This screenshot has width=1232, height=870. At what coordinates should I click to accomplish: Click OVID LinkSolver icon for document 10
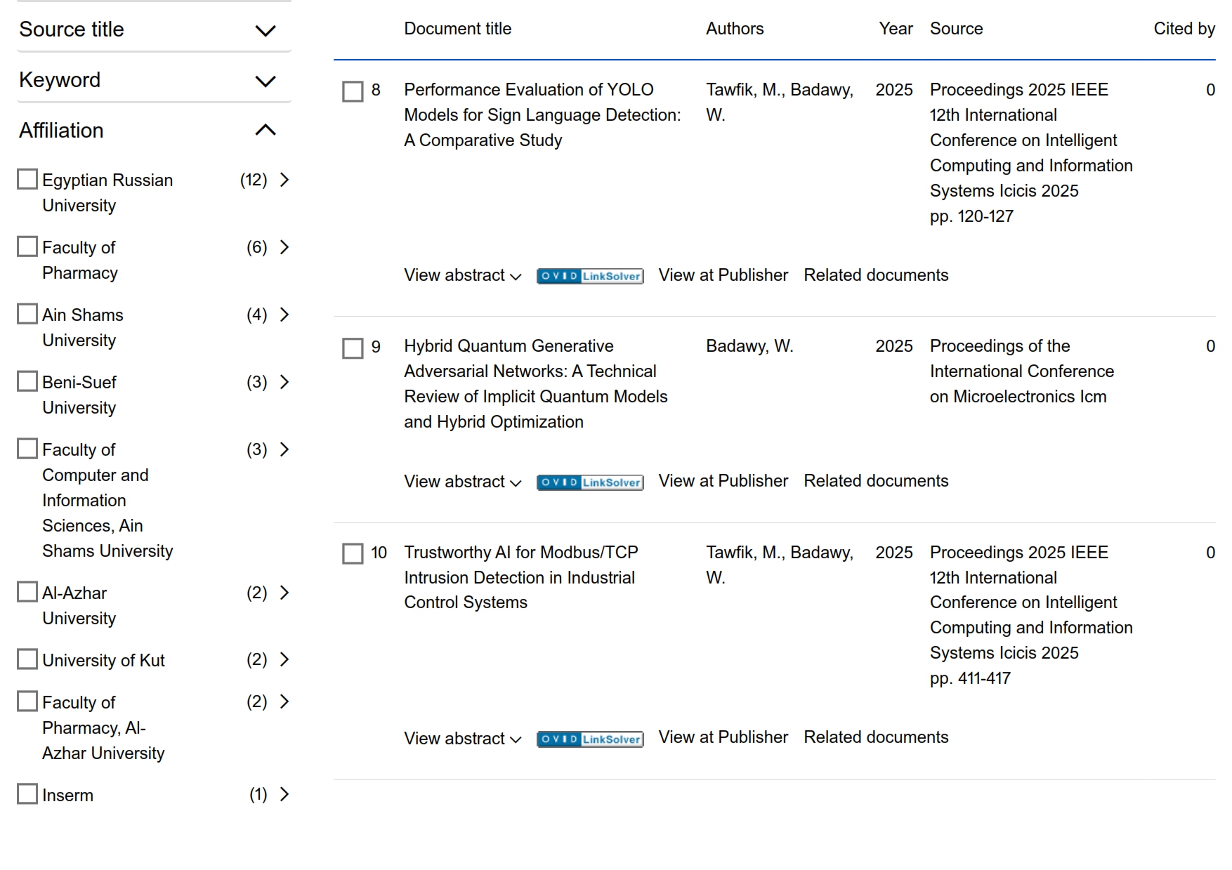point(589,739)
